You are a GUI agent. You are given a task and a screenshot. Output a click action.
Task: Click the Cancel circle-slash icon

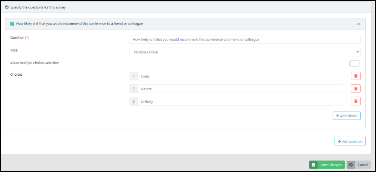click(351, 165)
